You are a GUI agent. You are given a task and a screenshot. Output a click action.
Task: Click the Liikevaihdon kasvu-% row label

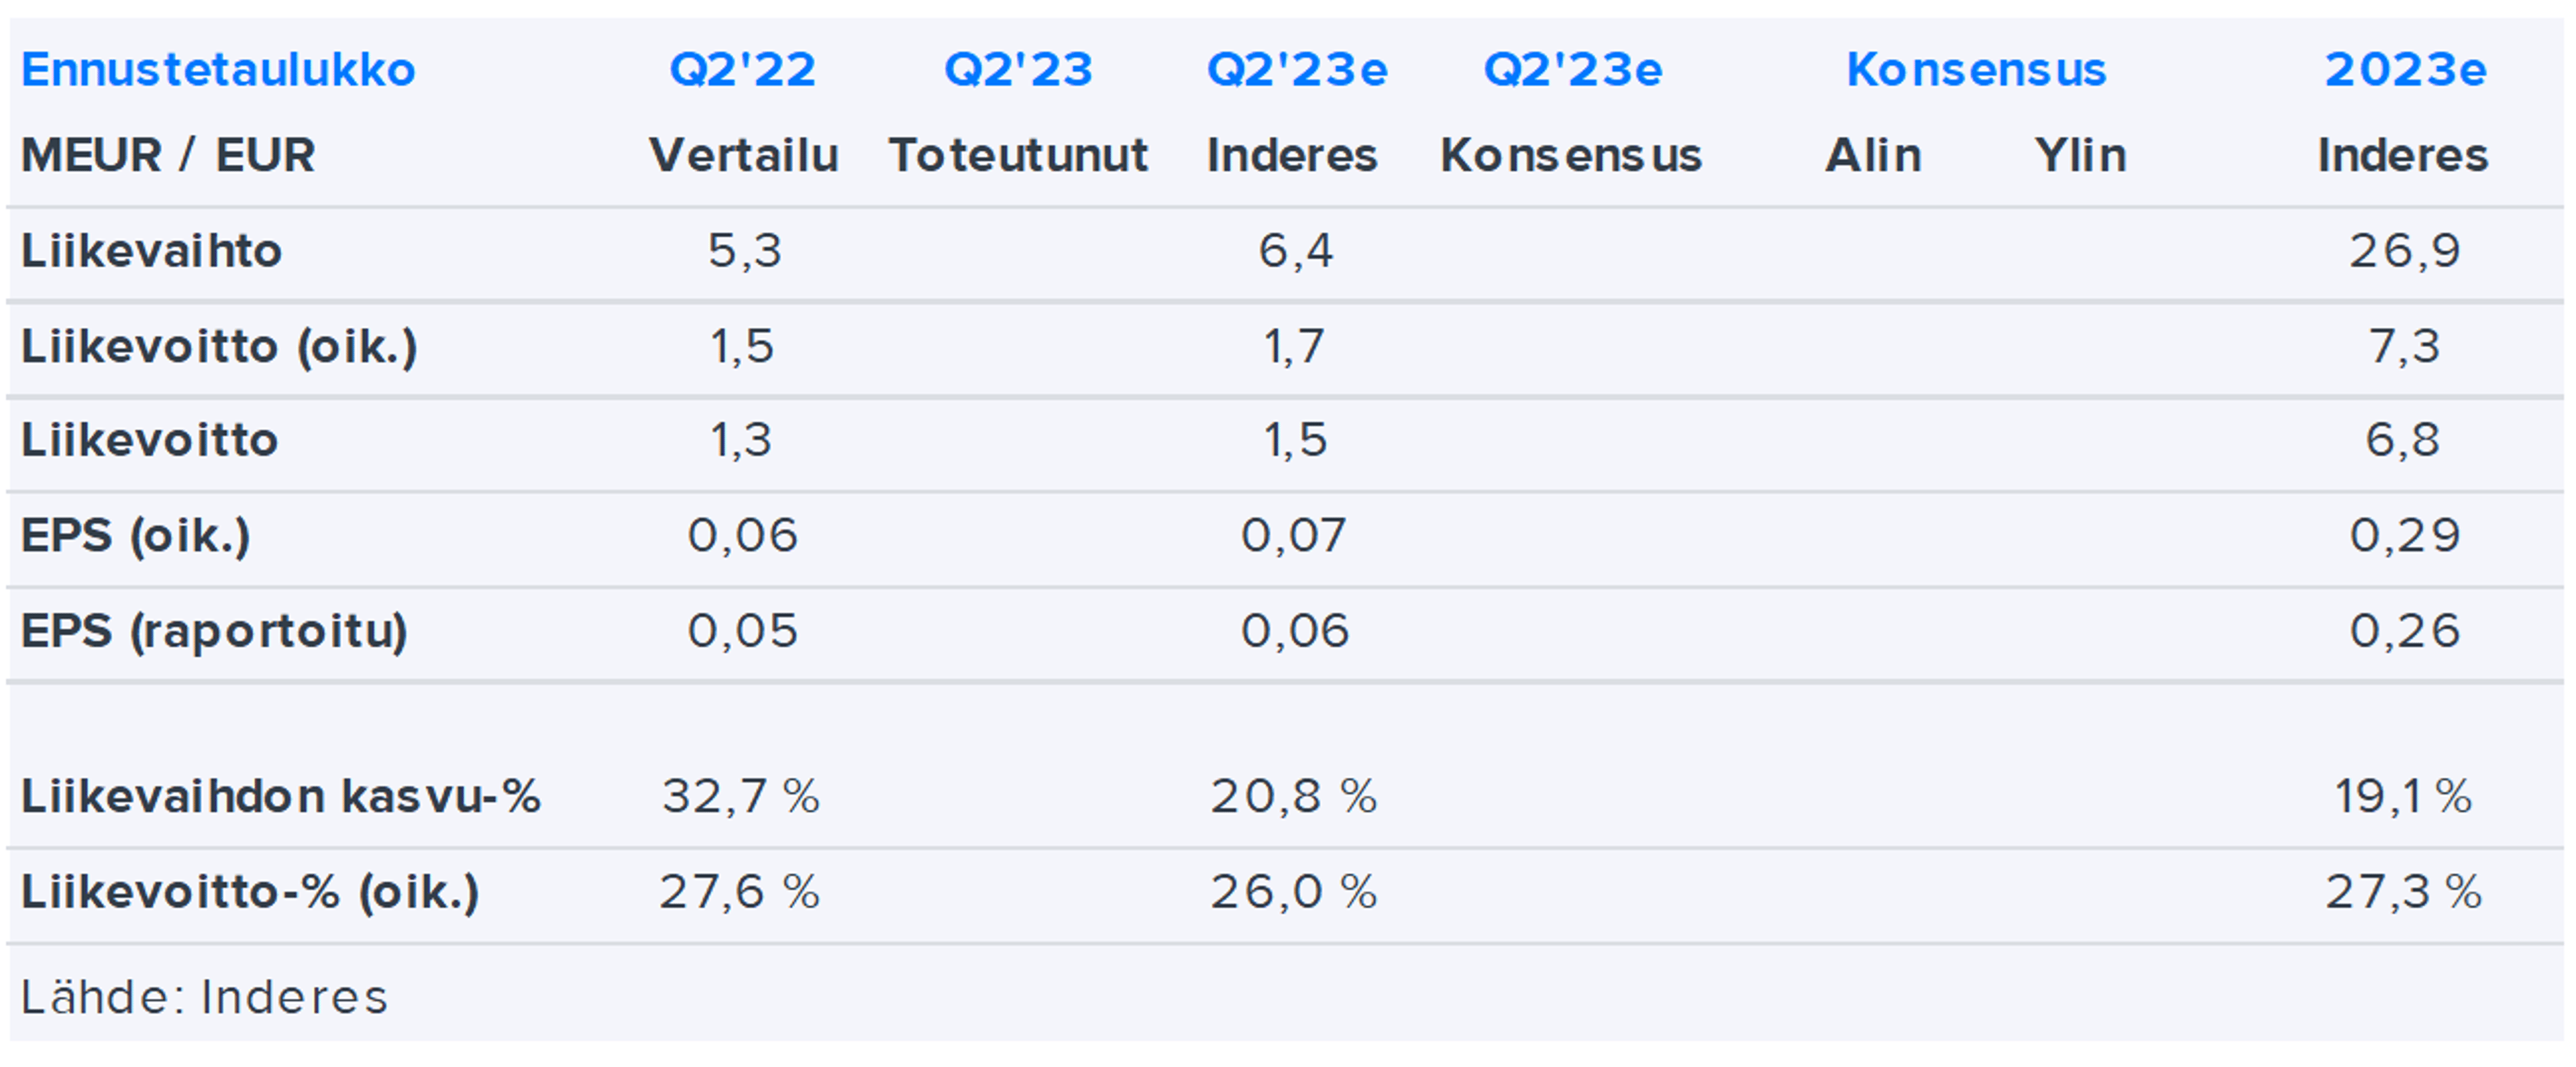pyautogui.click(x=280, y=797)
